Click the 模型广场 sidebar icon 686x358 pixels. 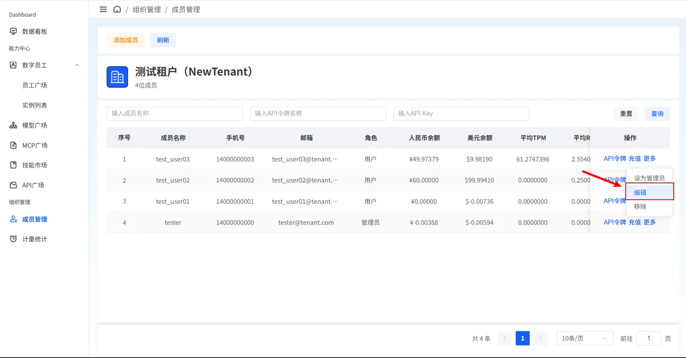coord(14,125)
